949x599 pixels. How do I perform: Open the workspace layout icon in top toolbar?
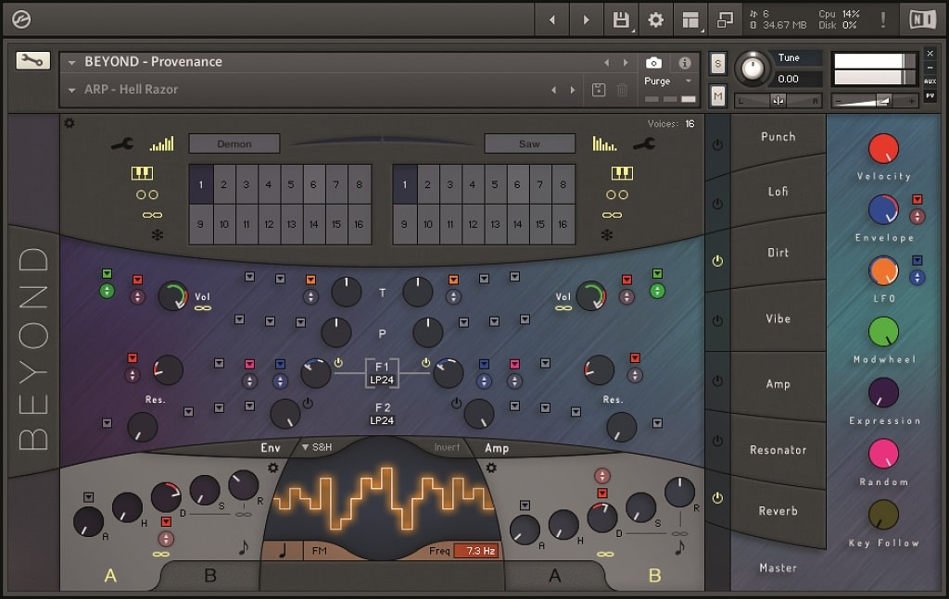(x=690, y=20)
